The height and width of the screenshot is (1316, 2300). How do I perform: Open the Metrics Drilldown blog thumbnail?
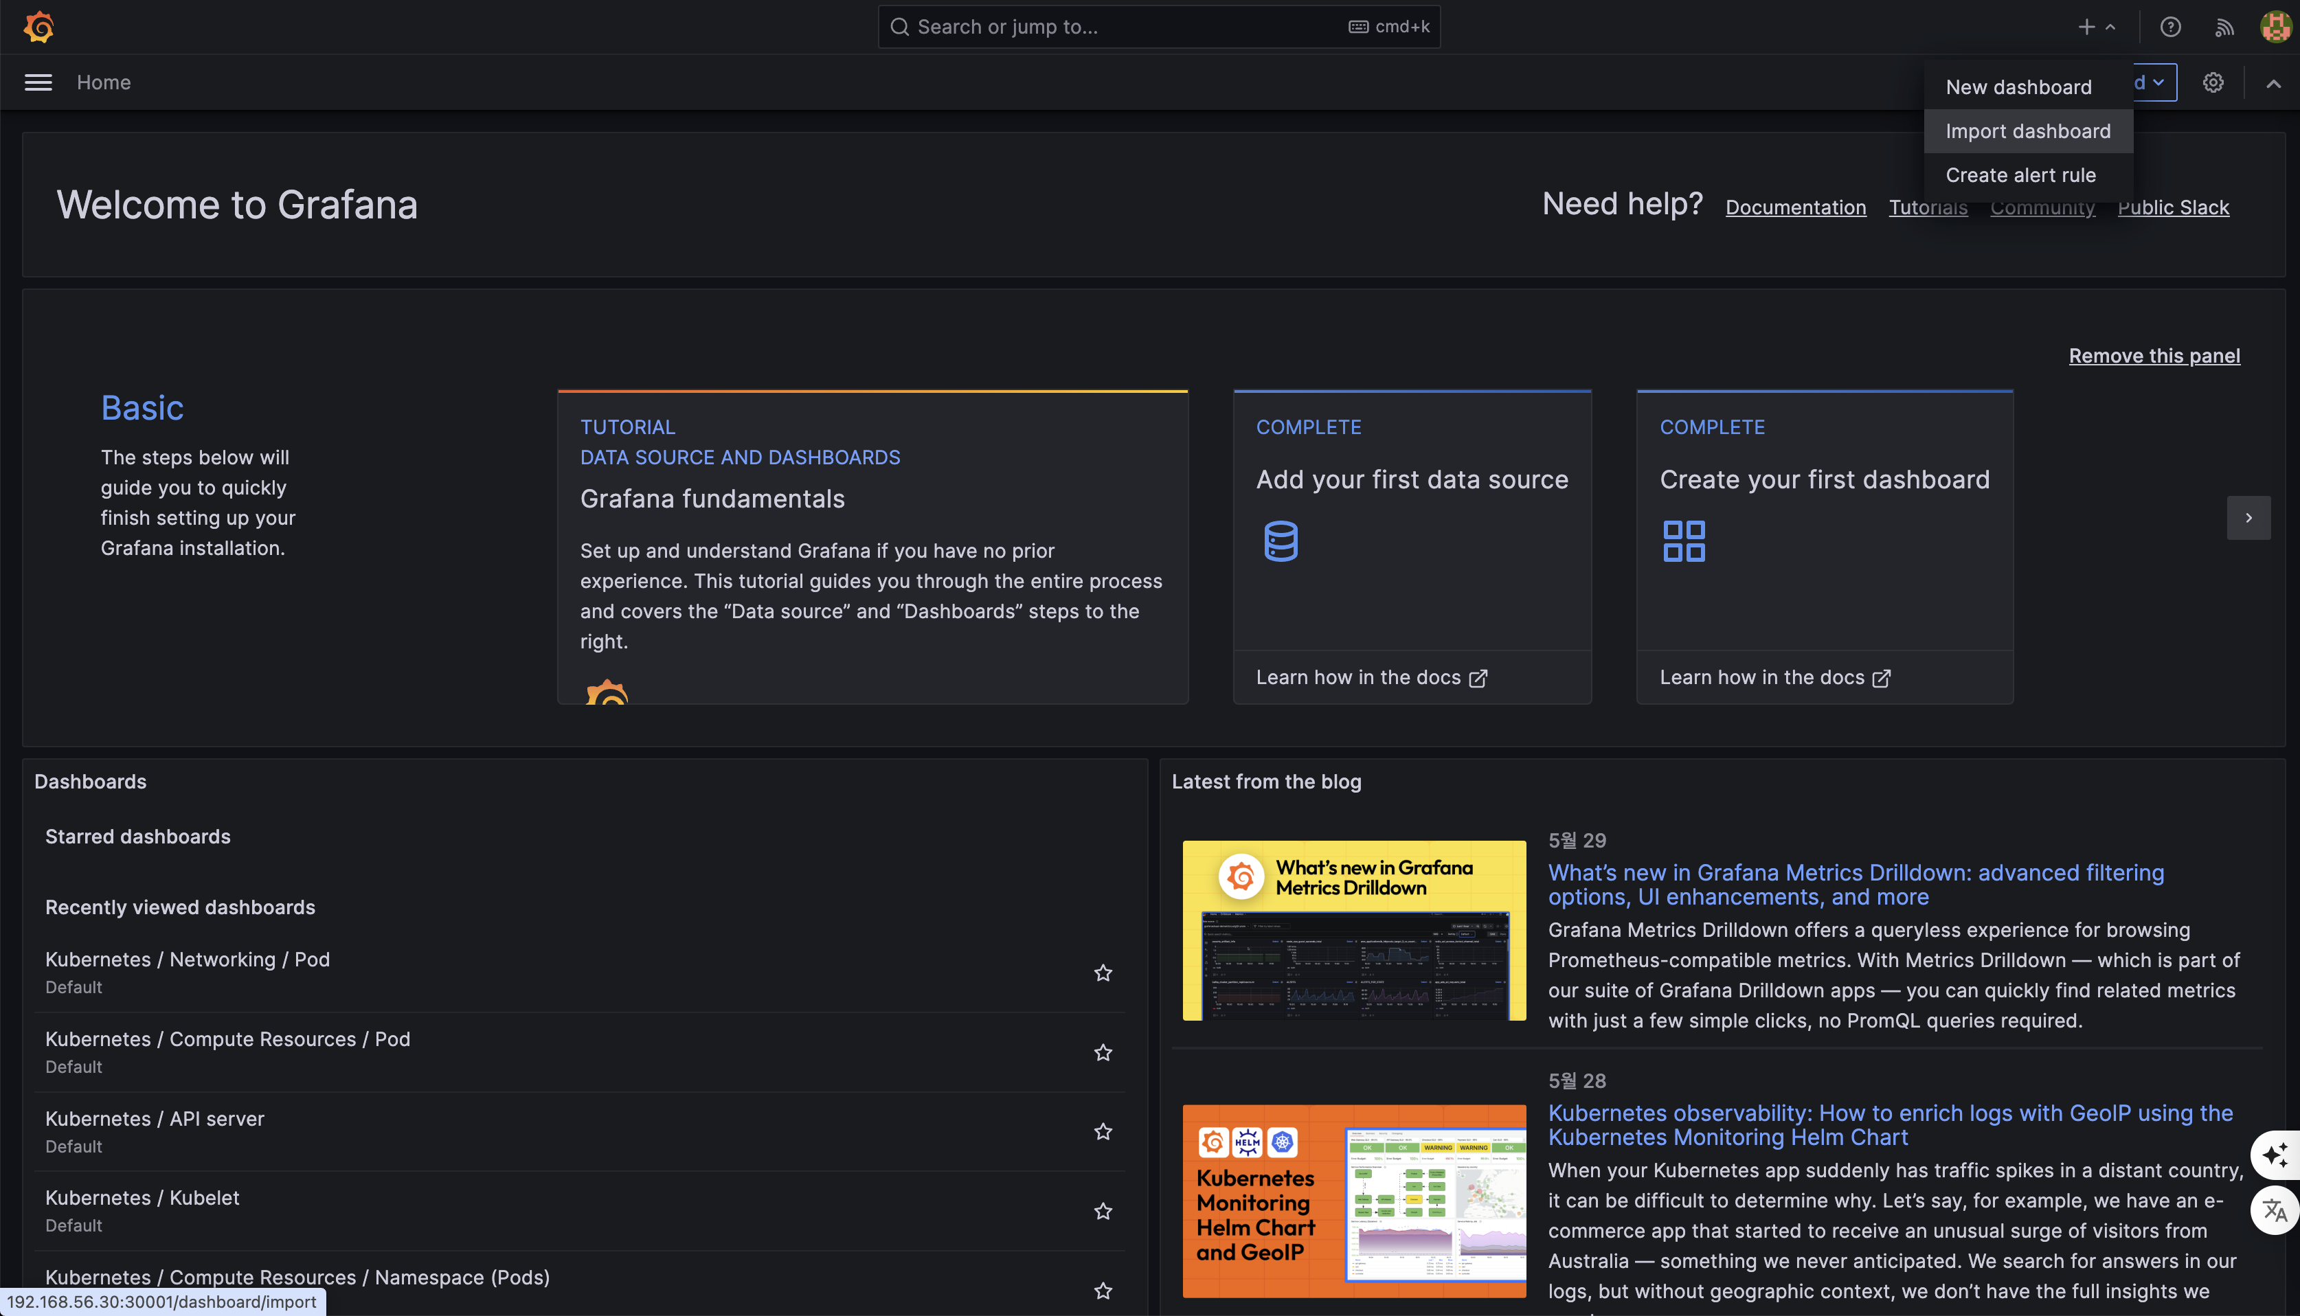1354,930
